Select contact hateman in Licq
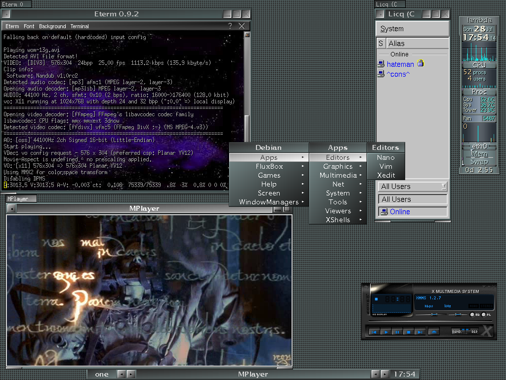506x380 pixels. [400, 64]
